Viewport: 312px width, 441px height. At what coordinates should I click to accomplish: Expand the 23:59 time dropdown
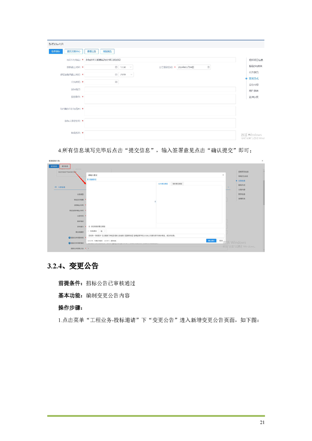(131, 74)
